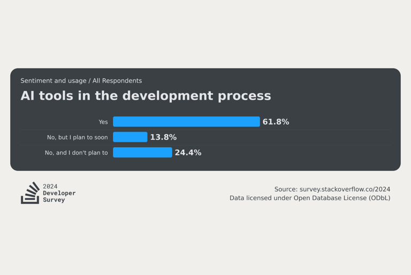Click the "Yes" row label
The width and height of the screenshot is (411, 275).
(103, 122)
